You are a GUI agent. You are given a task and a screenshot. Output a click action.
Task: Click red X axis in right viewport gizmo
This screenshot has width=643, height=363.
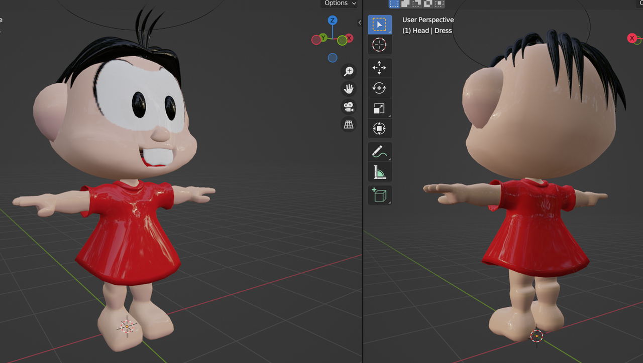click(x=632, y=38)
